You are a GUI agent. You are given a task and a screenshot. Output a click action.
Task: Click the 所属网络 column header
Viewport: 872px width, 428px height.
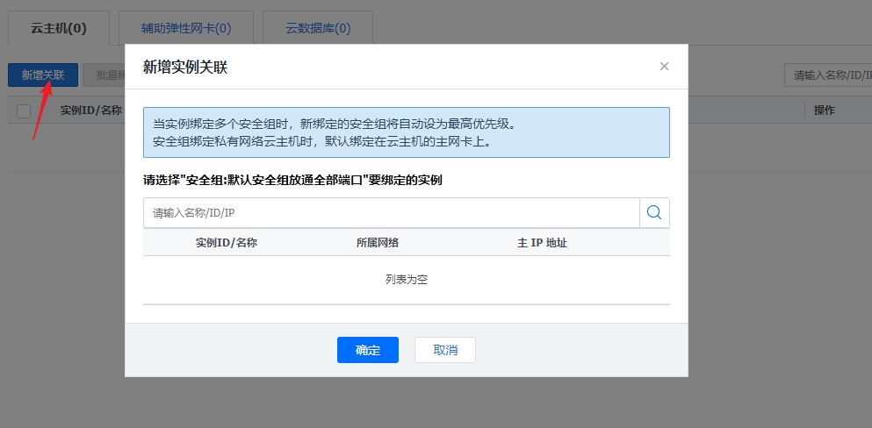(x=371, y=243)
